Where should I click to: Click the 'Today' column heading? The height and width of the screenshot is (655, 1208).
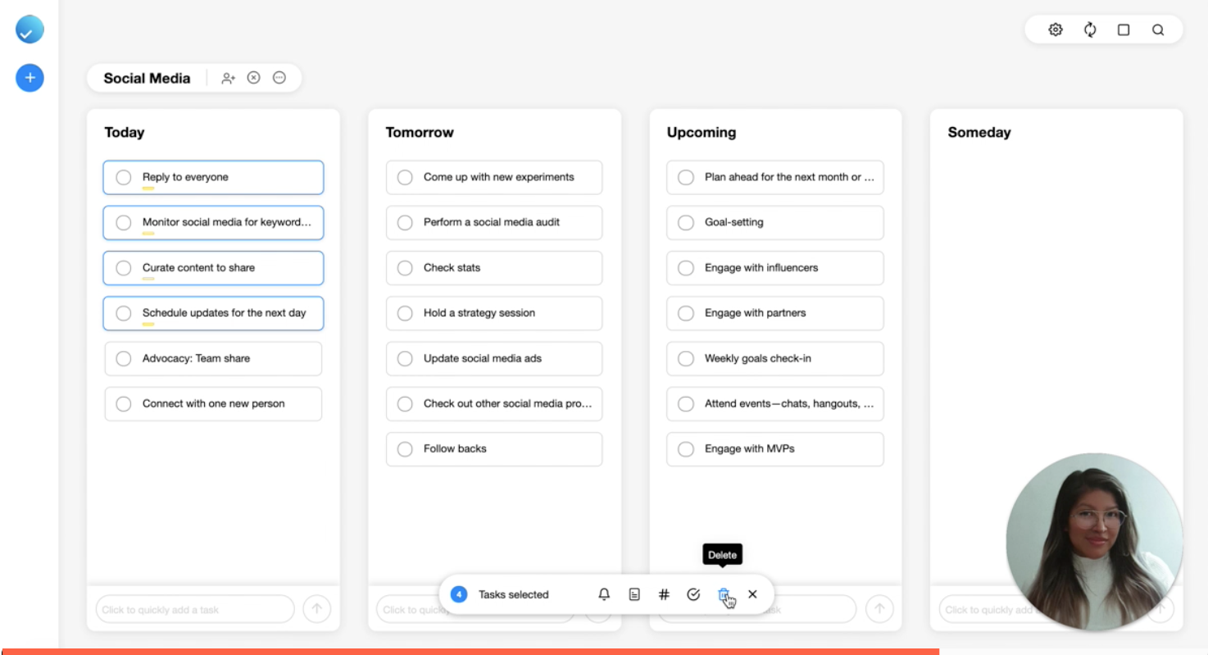click(125, 132)
